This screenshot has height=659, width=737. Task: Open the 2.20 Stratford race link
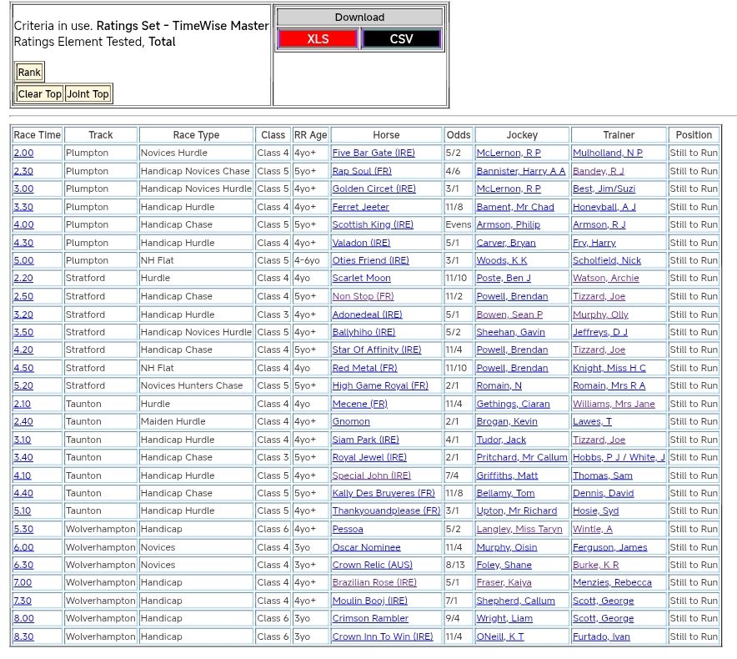pyautogui.click(x=23, y=279)
